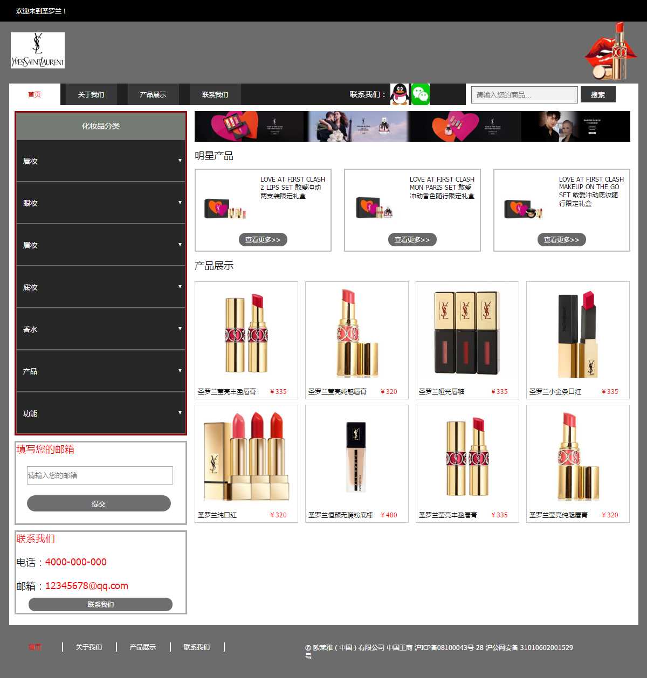Click the QQ penguin contact icon
647x678 pixels.
point(400,94)
